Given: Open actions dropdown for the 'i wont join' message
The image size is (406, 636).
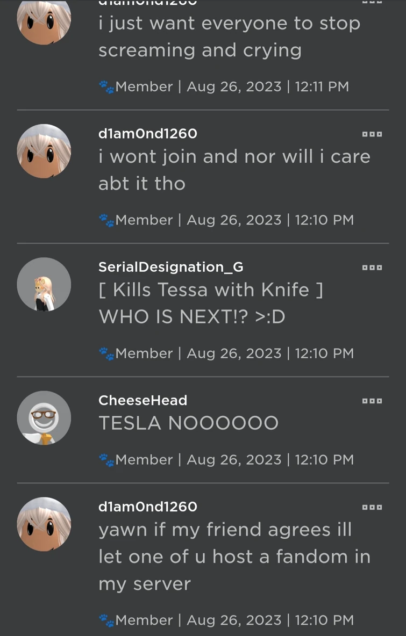Looking at the screenshot, I should tap(372, 134).
